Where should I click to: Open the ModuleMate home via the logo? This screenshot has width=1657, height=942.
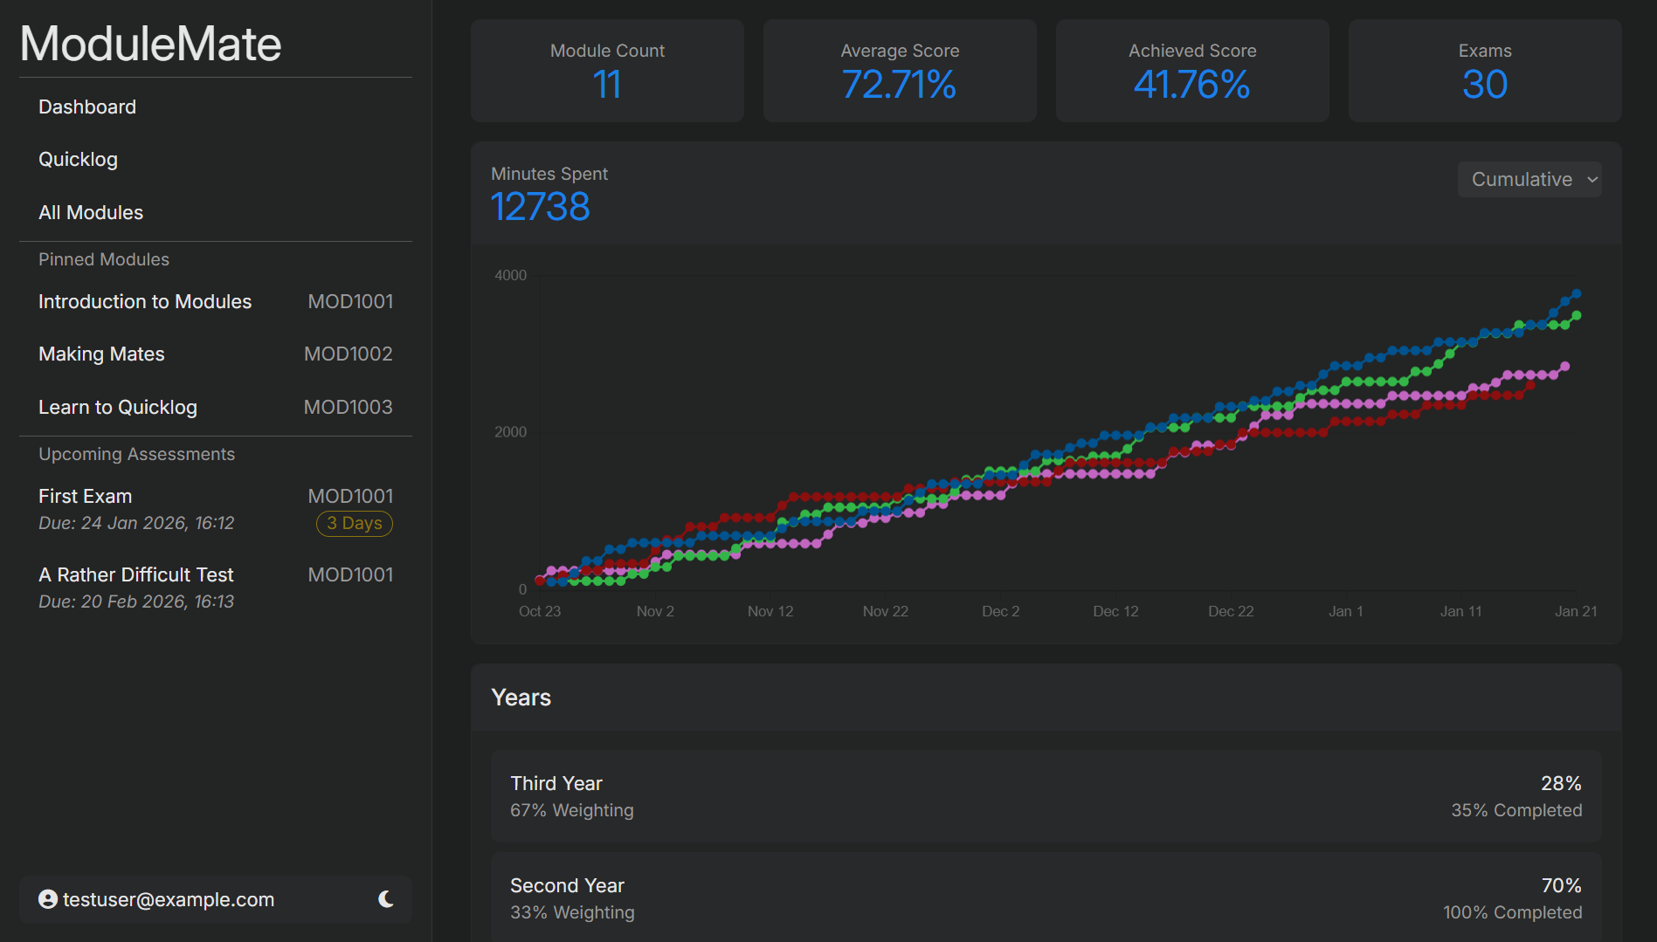(149, 42)
